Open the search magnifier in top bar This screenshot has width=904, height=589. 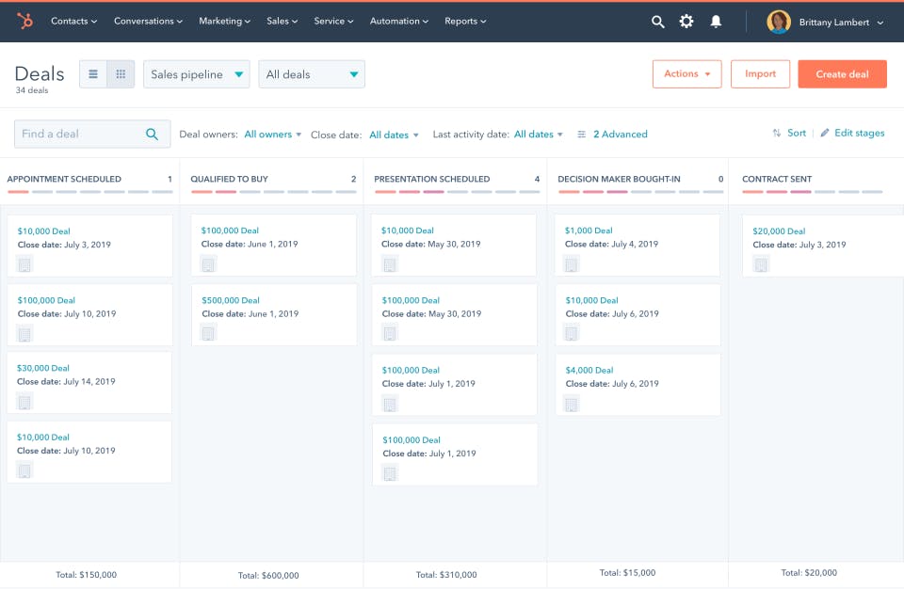[x=658, y=22]
